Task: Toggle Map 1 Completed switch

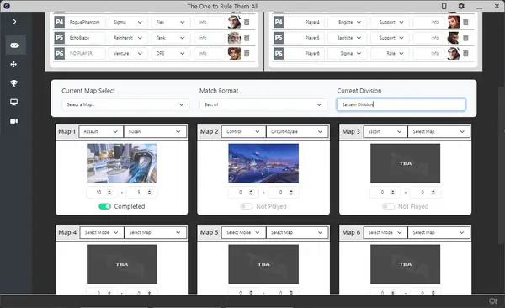Action: [104, 206]
